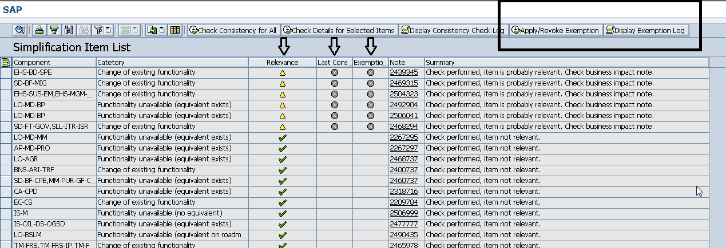Click Check Consistency for All button
Viewport: 726px width, 248px height.
(x=233, y=30)
